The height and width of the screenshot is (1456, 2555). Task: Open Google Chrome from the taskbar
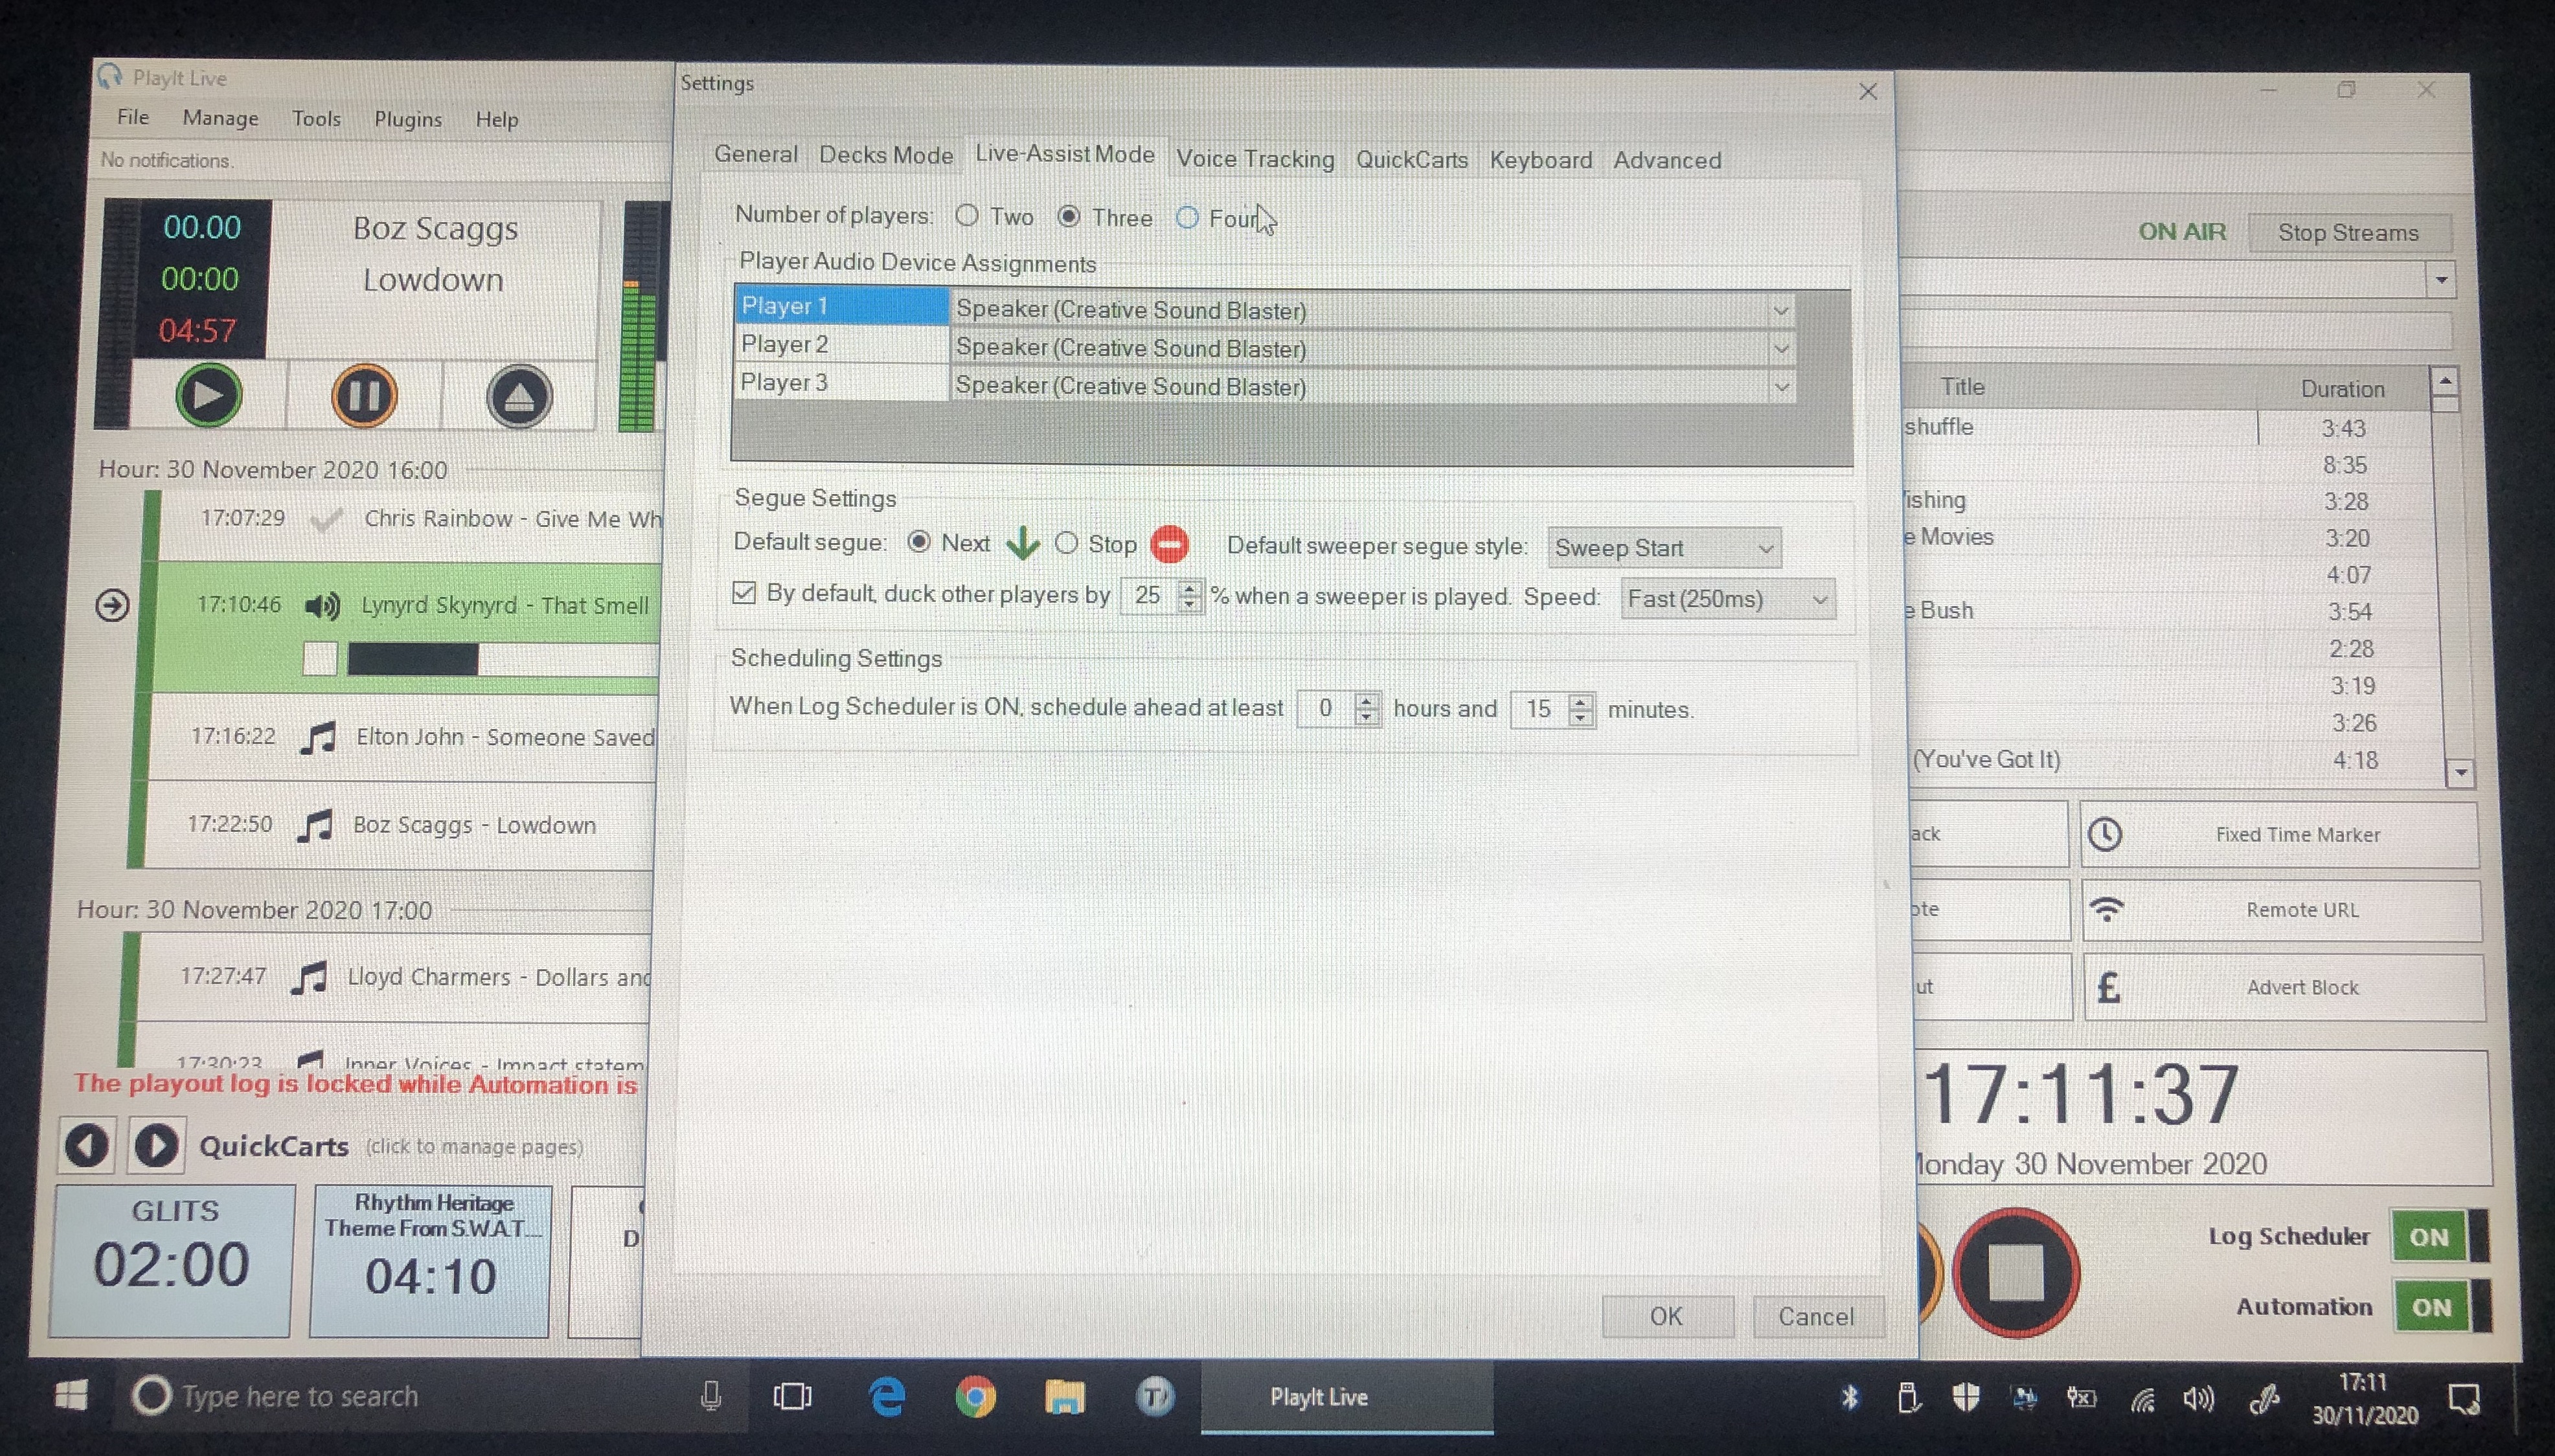975,1396
